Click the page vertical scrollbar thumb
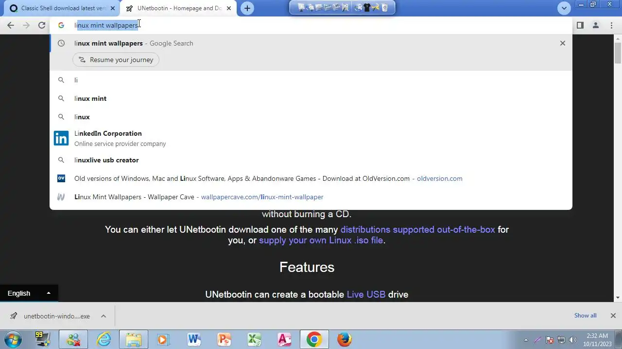The image size is (622, 349). pyautogui.click(x=618, y=53)
